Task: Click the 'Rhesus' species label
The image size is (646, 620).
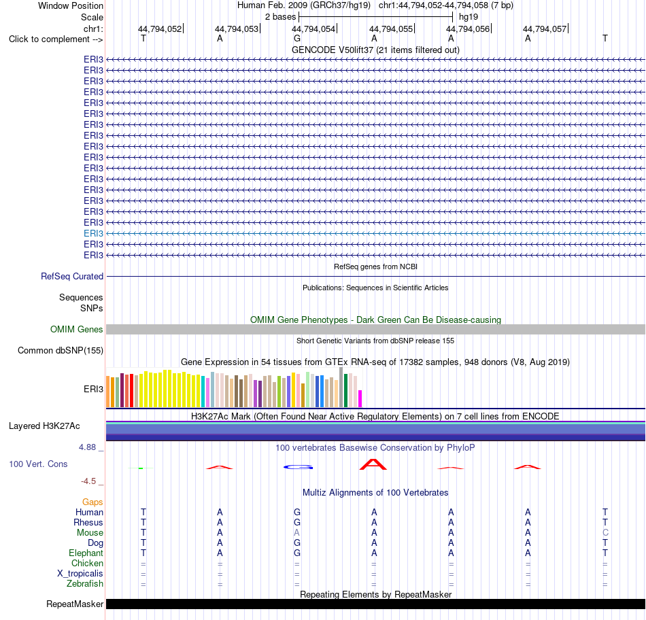Action: coord(88,522)
